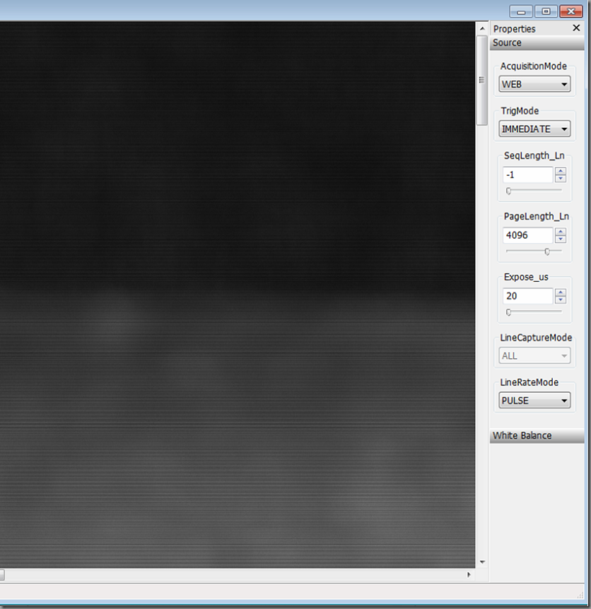Maximize the application window

click(546, 11)
